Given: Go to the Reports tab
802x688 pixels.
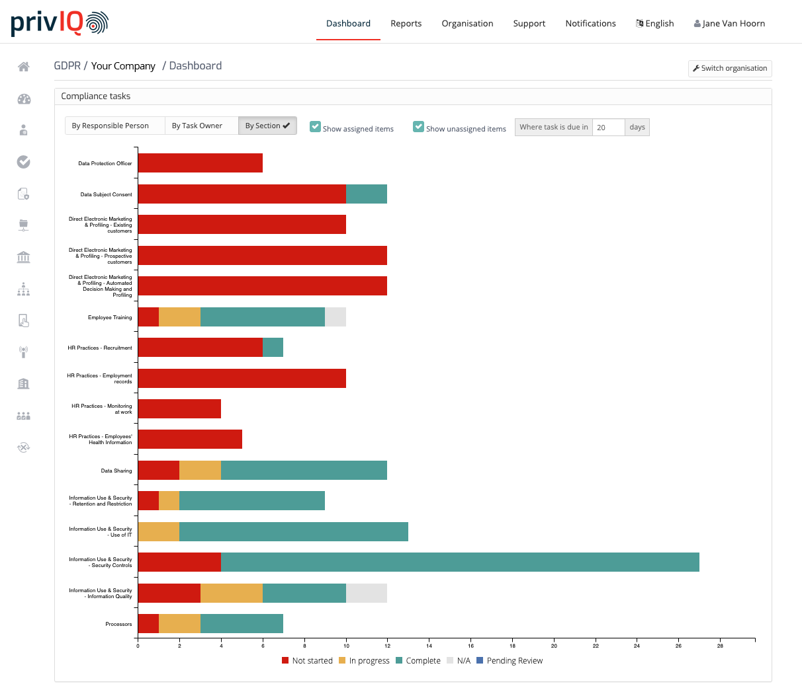Looking at the screenshot, I should pos(406,23).
